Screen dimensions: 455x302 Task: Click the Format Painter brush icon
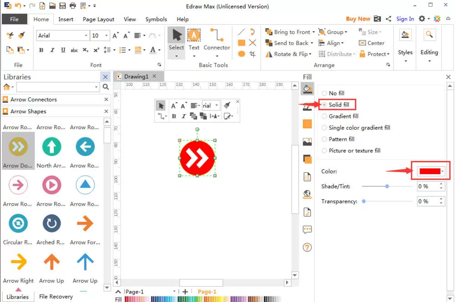(x=21, y=35)
